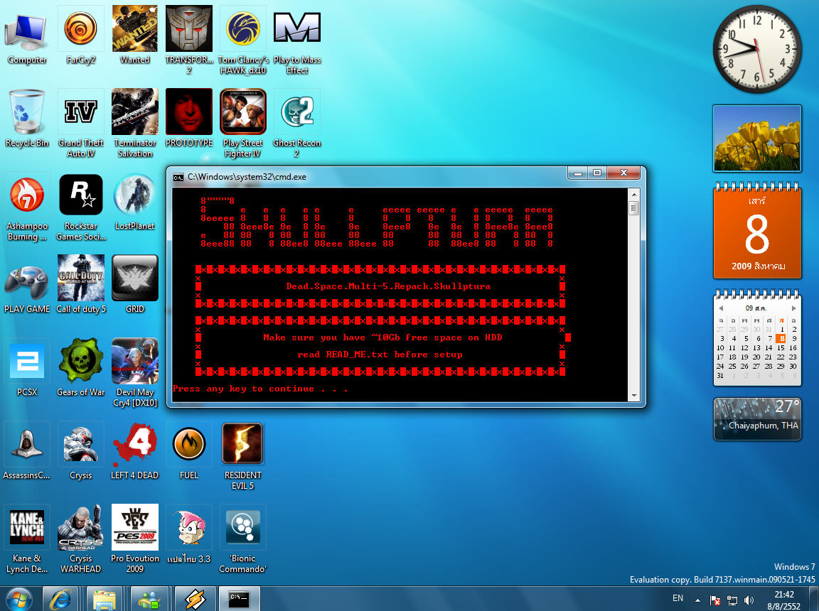Screen dimensions: 819x611
Task: Open Internet Explorer from taskbar
Action: click(60, 599)
